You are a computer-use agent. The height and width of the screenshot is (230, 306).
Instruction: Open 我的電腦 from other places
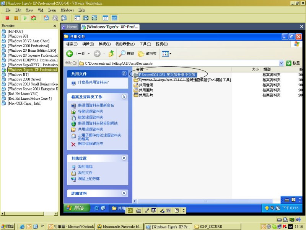coord(85,167)
